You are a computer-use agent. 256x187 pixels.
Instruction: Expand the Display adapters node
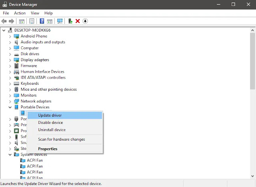(10, 60)
